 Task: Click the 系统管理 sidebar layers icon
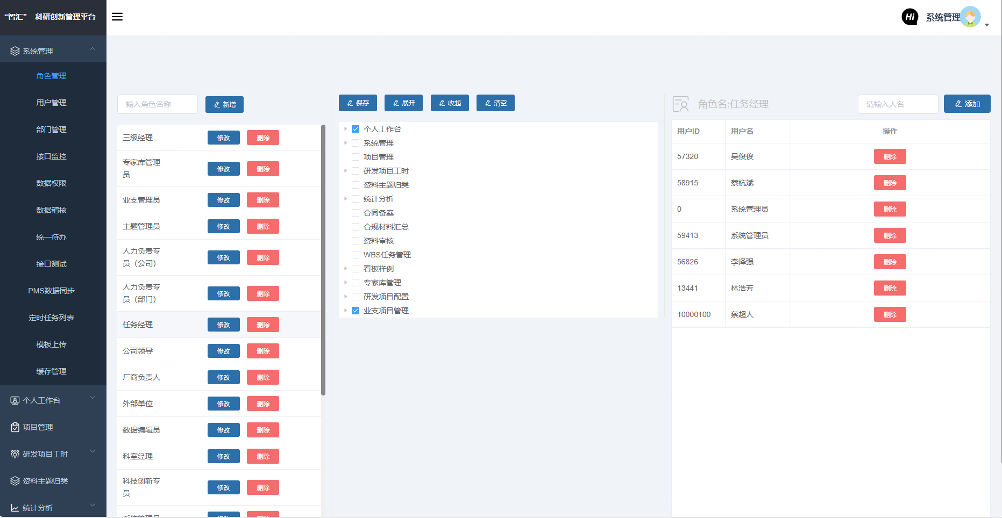(15, 51)
